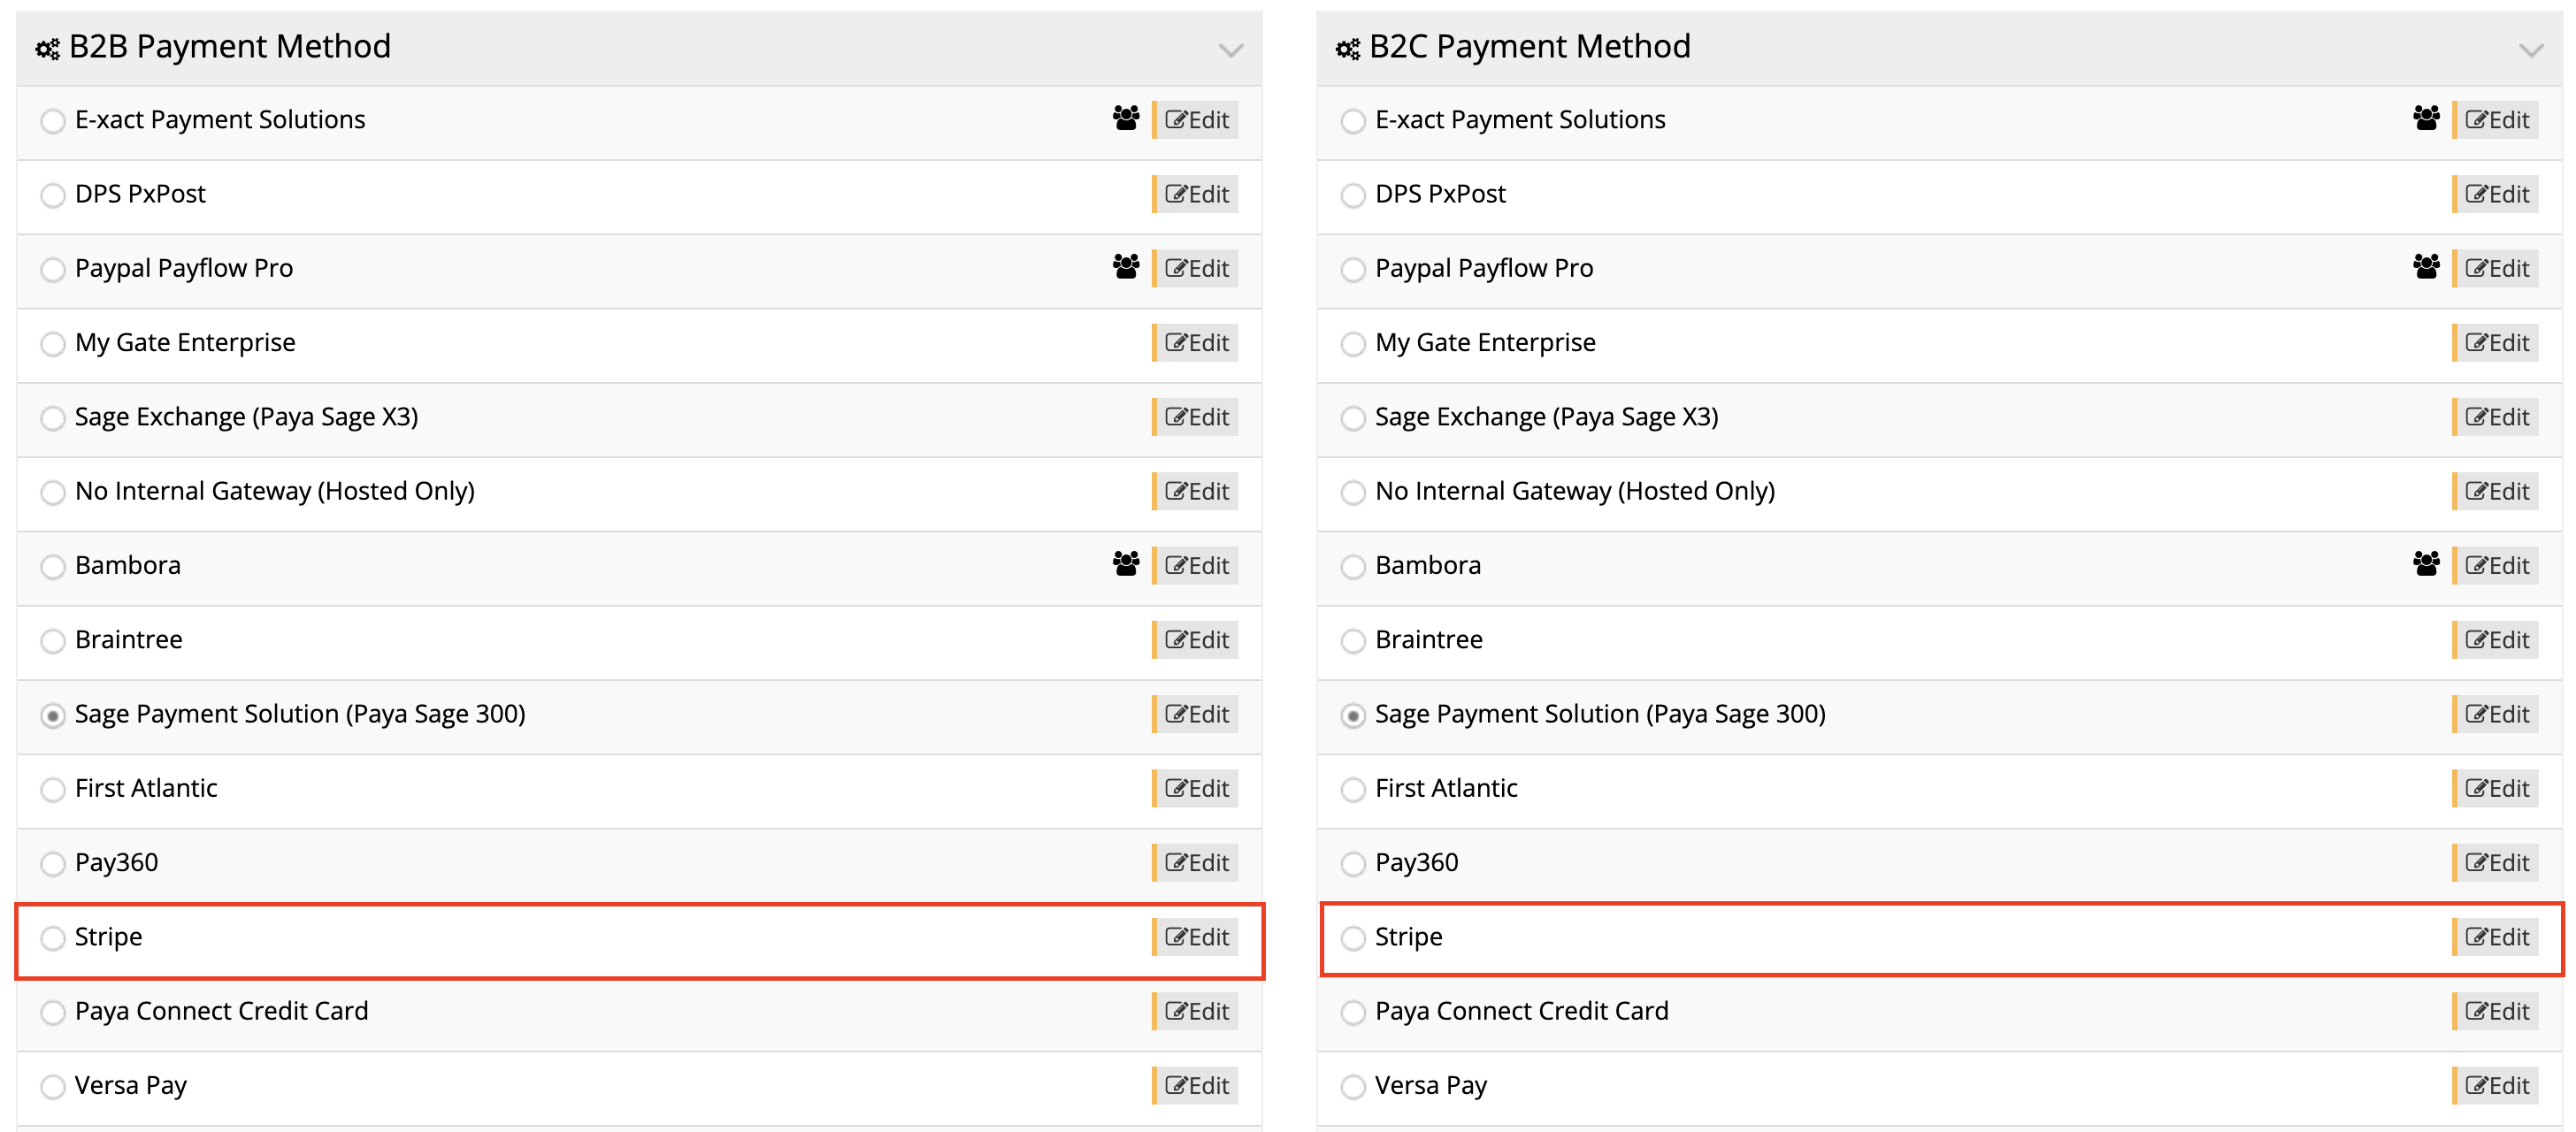Edit B2C E-xact Payment Solutions settings
The width and height of the screenshot is (2576, 1132).
point(2496,120)
